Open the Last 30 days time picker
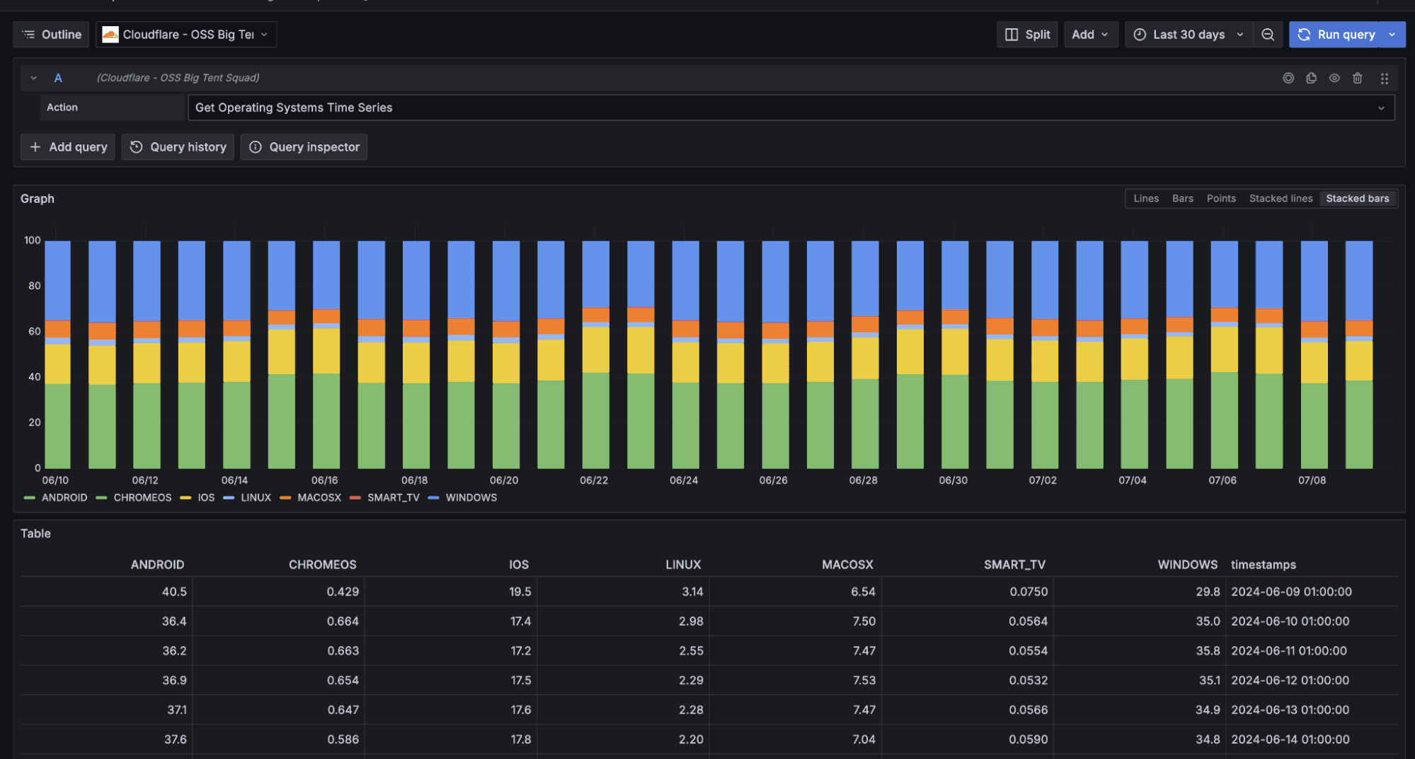Screen dimensions: 1415x759 click(1188, 34)
